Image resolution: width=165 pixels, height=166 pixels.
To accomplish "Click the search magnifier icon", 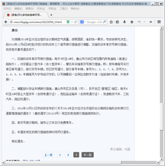I will pos(104,22).
